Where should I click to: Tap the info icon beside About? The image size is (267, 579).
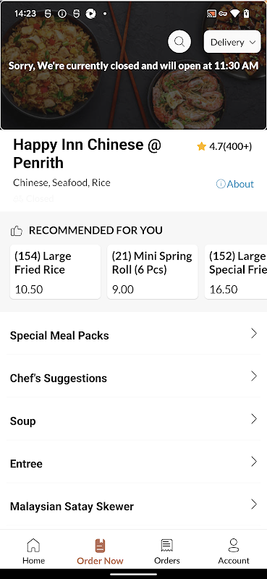pyautogui.click(x=221, y=184)
